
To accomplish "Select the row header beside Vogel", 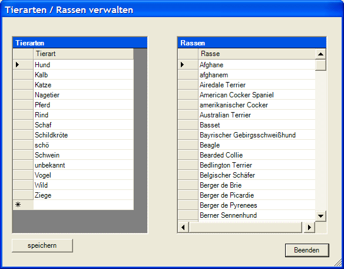I will [x=23, y=175].
